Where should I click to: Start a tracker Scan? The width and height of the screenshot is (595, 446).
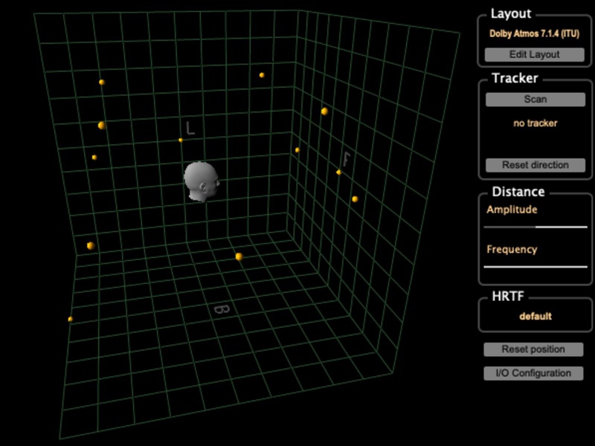535,100
